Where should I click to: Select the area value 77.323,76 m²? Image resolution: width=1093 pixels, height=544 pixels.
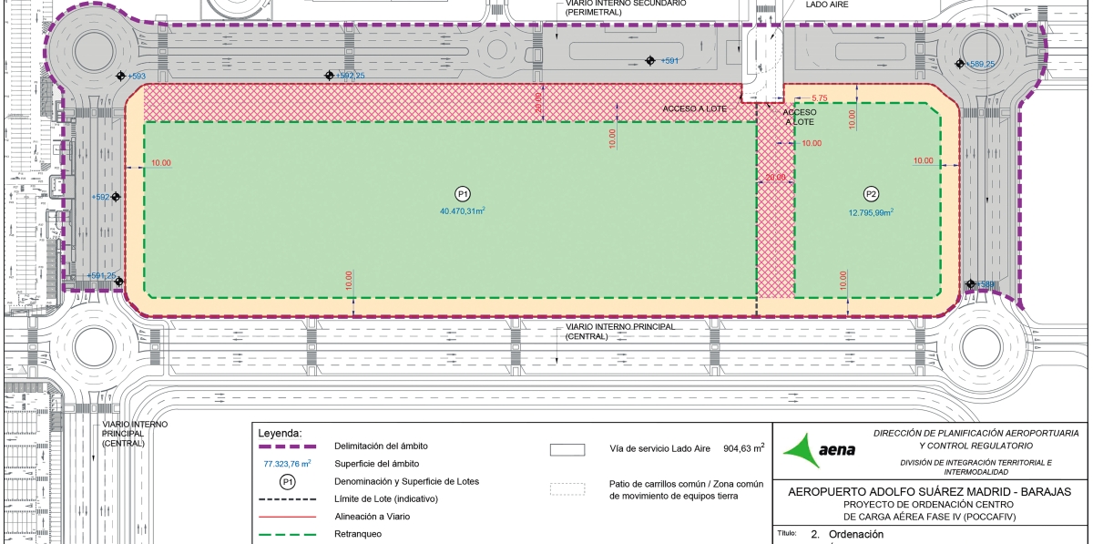click(x=287, y=464)
